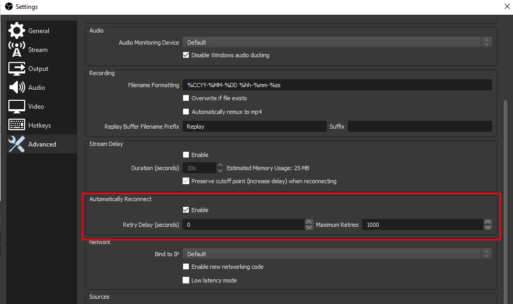Decrease Maximum Retries with down arrow
This screenshot has height=304, width=513.
pos(488,227)
